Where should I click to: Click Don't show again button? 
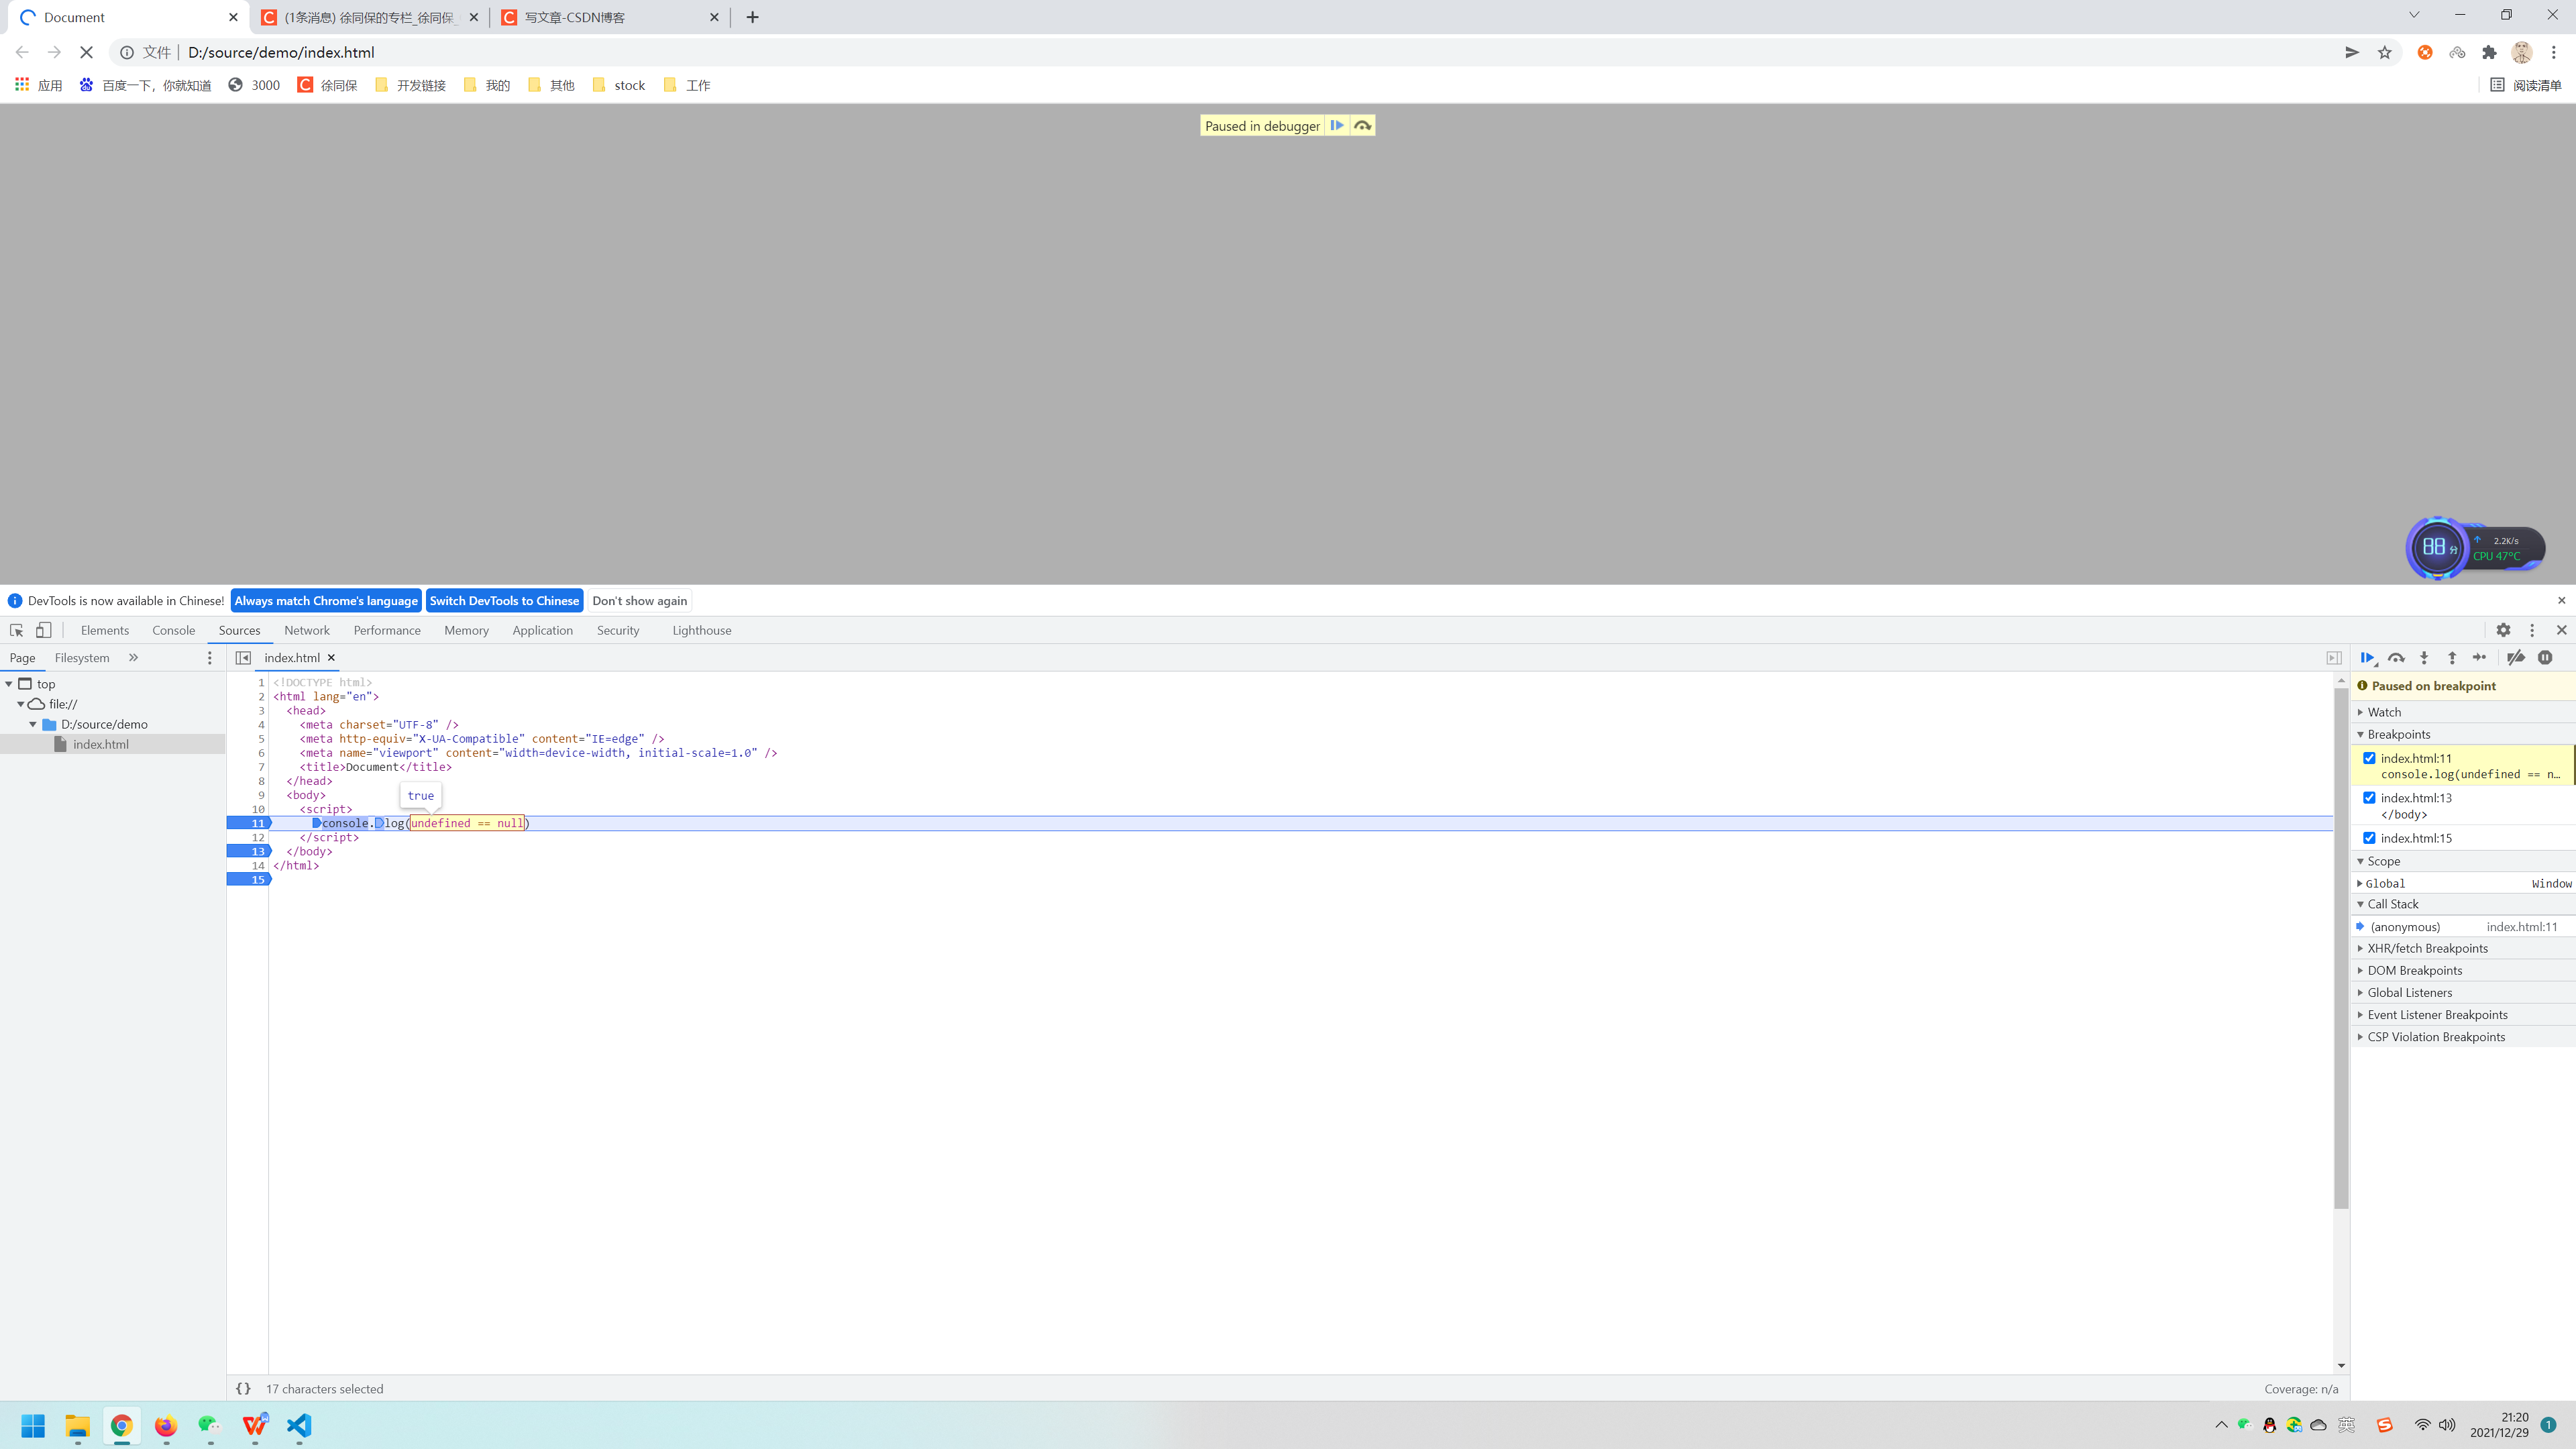click(x=639, y=600)
